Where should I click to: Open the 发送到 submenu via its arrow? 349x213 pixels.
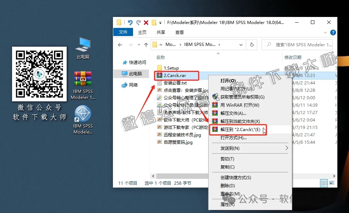(x=288, y=148)
